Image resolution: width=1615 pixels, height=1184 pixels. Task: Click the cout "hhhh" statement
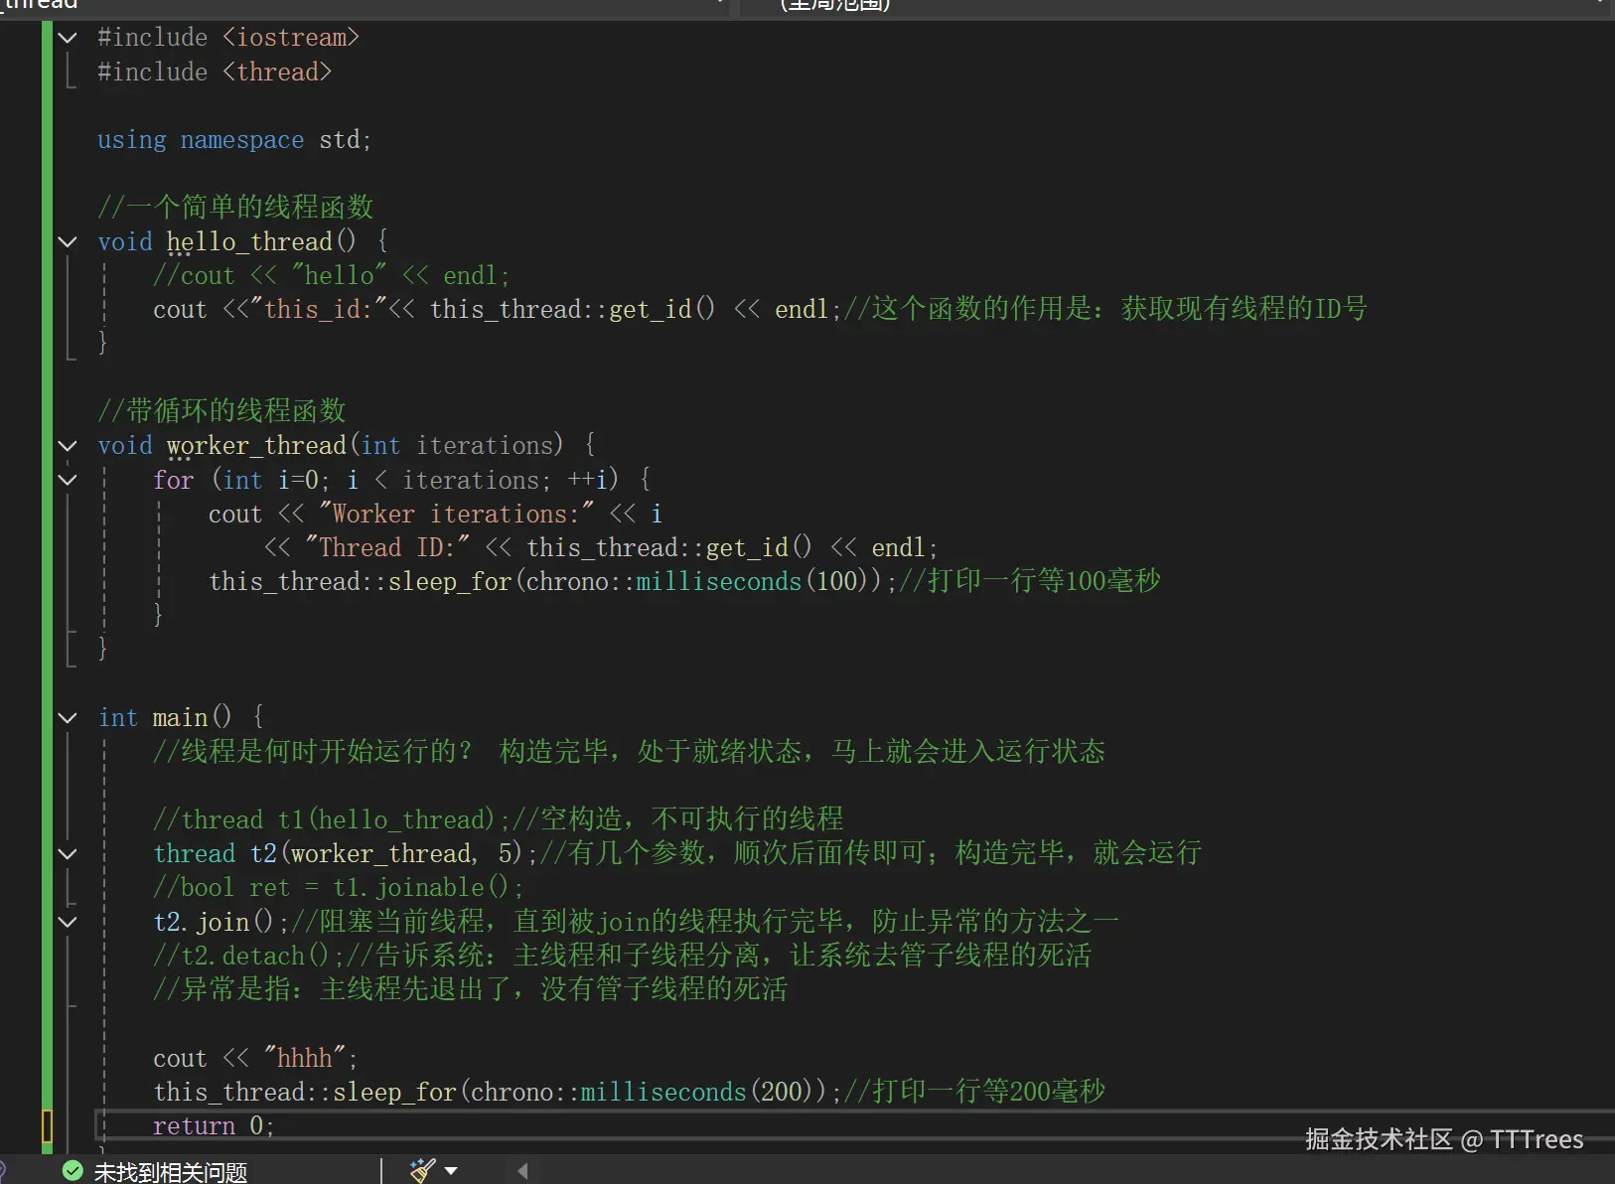(x=255, y=1058)
